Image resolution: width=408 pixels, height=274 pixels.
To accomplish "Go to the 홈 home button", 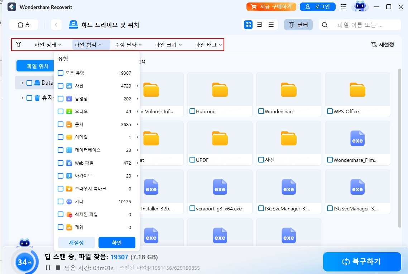I will (24, 25).
